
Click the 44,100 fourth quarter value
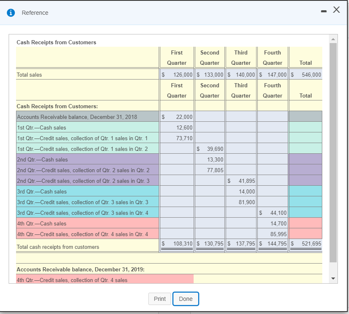(278, 213)
